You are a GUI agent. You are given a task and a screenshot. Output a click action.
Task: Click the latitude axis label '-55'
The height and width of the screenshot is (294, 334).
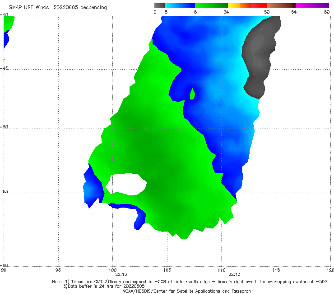click(4, 191)
